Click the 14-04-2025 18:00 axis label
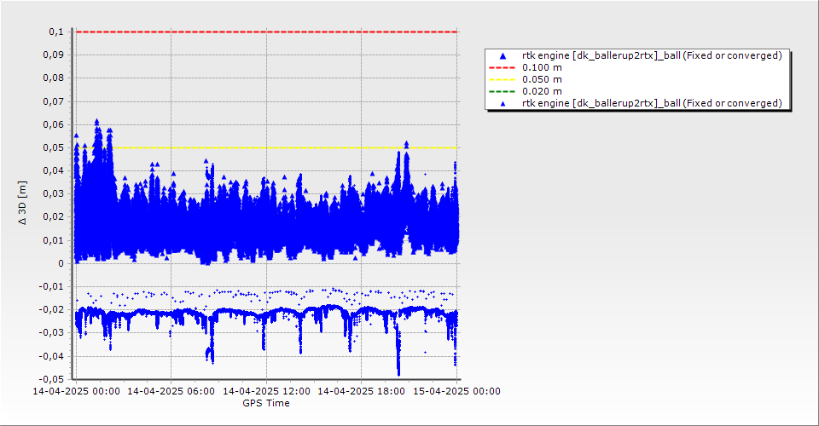This screenshot has width=819, height=426. [x=361, y=391]
